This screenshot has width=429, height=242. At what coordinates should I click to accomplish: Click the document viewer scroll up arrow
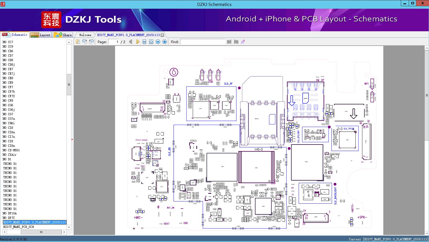point(427,48)
